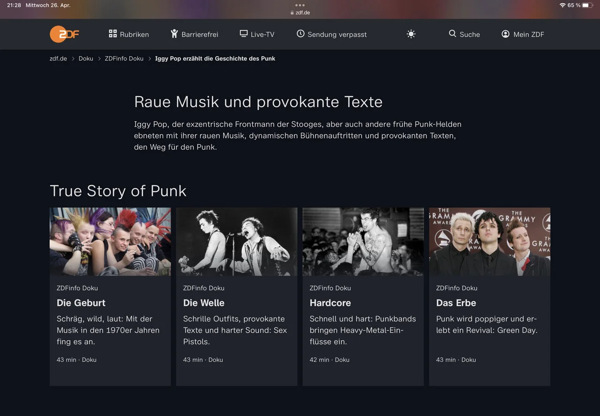The width and height of the screenshot is (600, 416).
Task: Click zdf.de breadcrumb link
Action: tap(58, 58)
